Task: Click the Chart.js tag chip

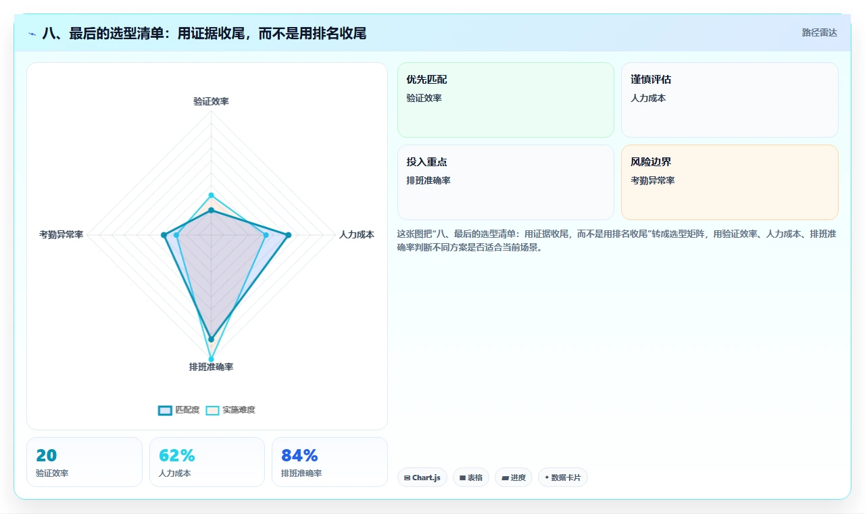Action: 422,478
